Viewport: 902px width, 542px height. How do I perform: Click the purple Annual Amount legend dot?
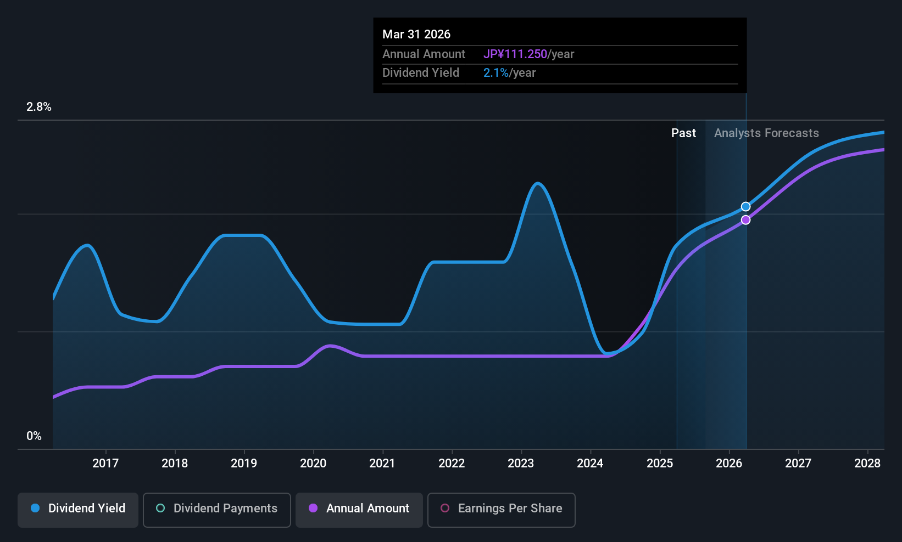click(313, 508)
